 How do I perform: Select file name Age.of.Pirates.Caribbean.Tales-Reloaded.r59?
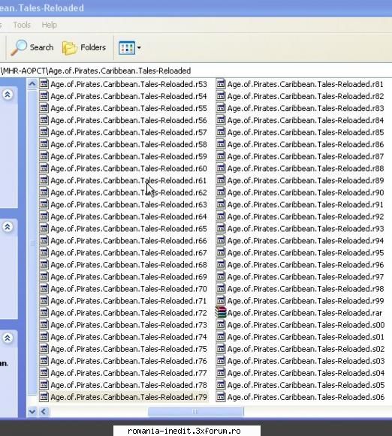click(129, 156)
